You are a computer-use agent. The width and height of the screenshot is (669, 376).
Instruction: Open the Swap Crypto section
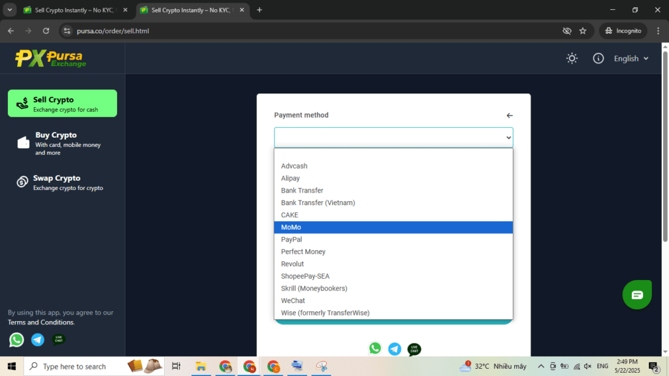62,183
